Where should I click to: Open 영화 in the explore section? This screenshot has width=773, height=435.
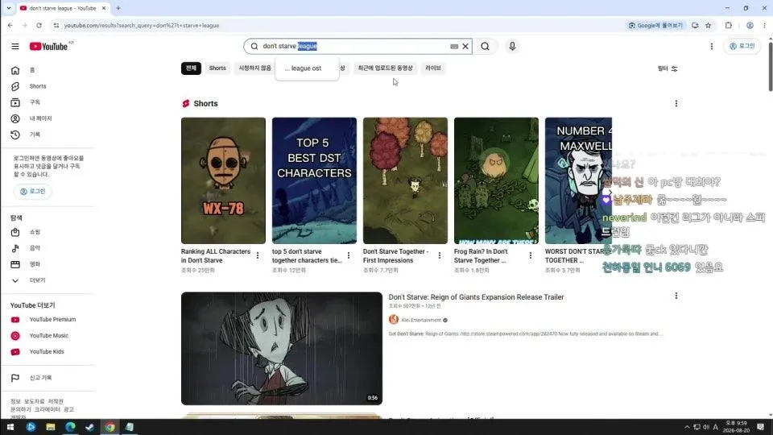[47, 264]
